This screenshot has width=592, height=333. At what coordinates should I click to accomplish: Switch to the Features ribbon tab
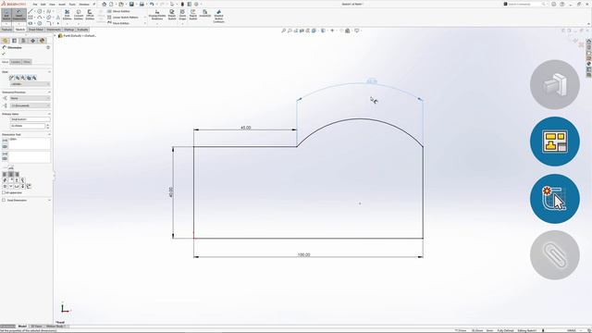click(x=6, y=30)
